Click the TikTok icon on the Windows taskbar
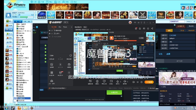Screen dimensions: 196x110 click(13, 108)
